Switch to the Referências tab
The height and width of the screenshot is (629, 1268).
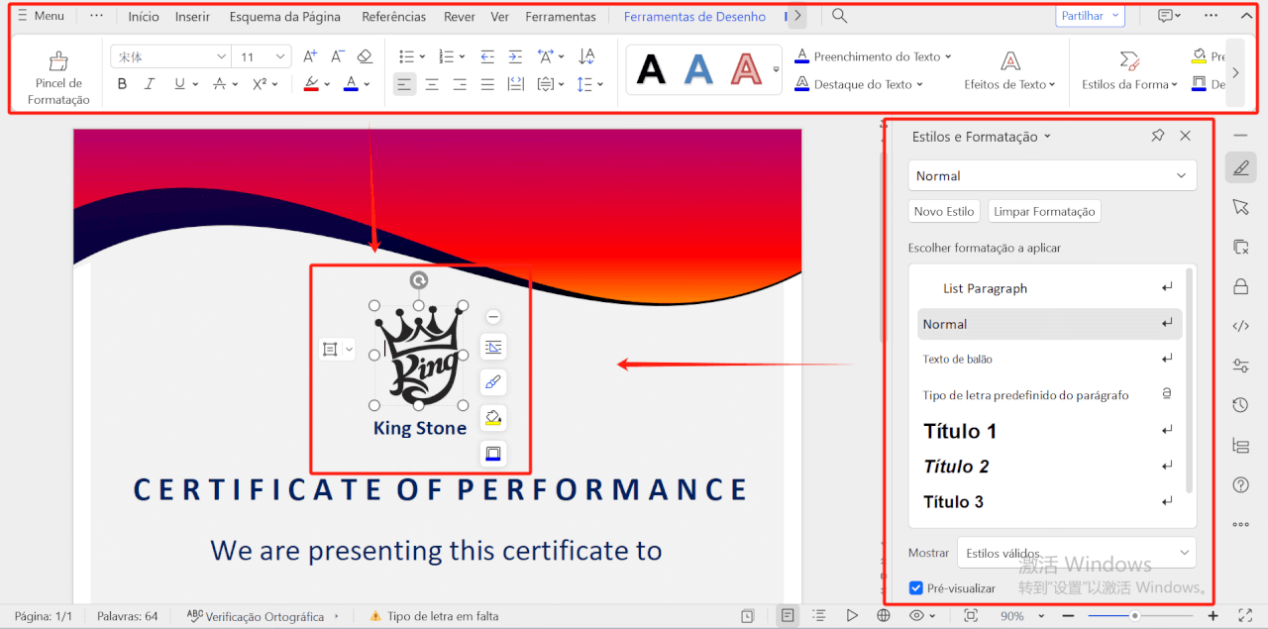click(393, 17)
